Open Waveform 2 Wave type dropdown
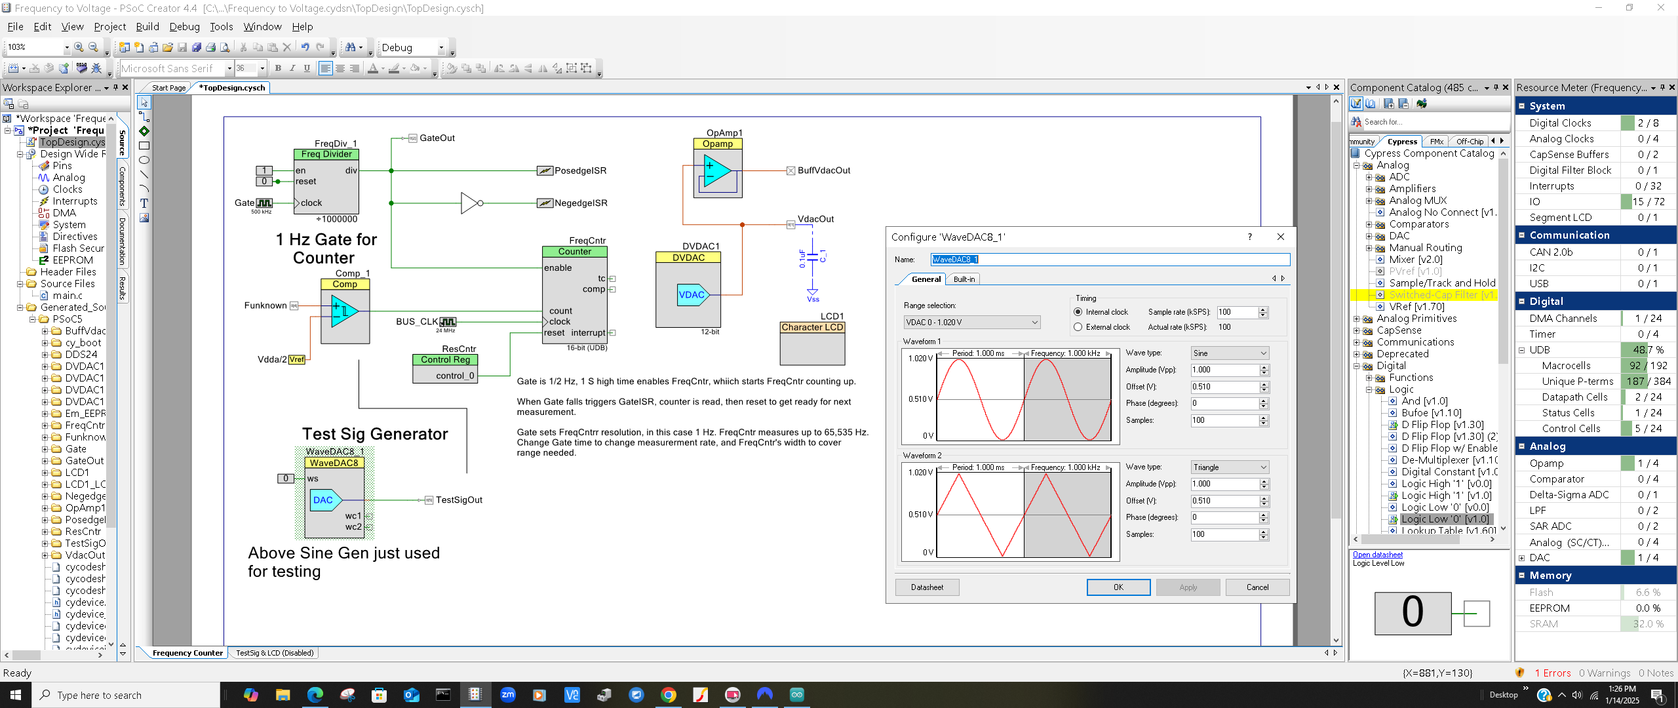This screenshot has width=1678, height=708. (x=1230, y=467)
